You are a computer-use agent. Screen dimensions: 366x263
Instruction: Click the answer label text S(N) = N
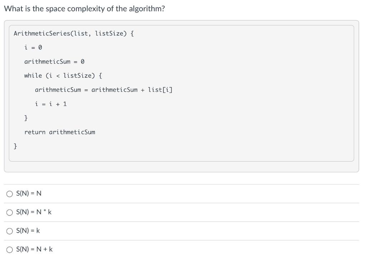point(29,194)
